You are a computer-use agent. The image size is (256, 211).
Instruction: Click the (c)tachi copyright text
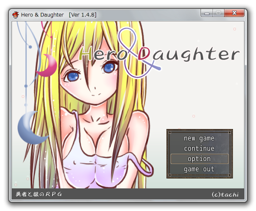225,194
